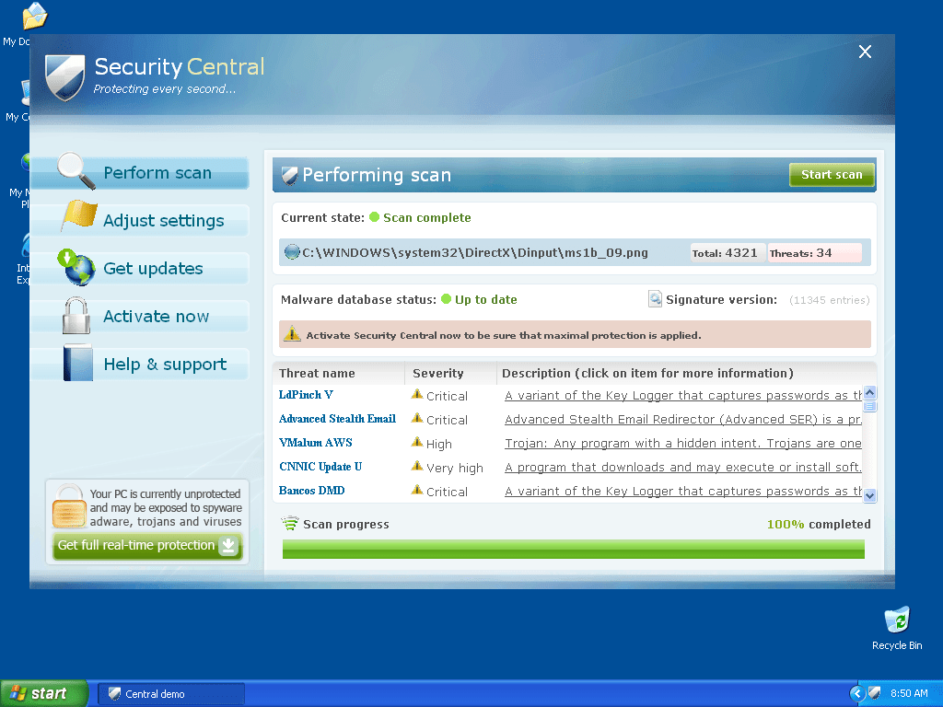Open the Windows start menu button
This screenshot has height=707, width=943.
tap(43, 693)
